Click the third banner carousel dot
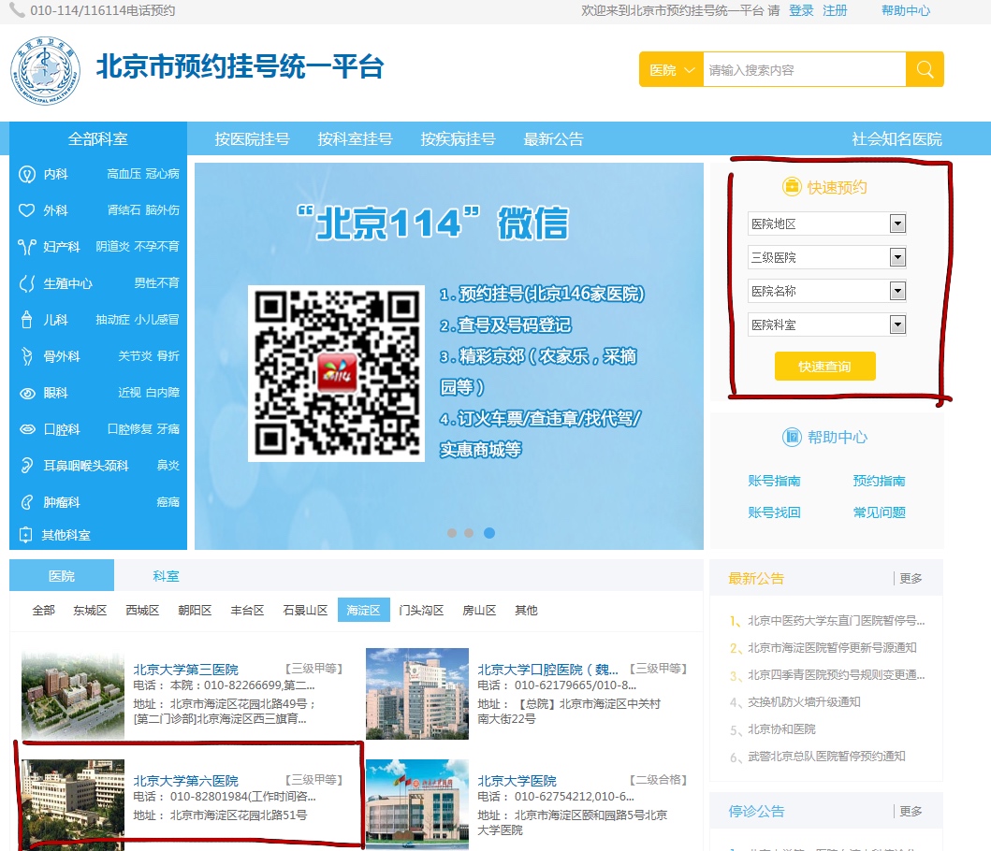This screenshot has height=851, width=991. point(489,533)
